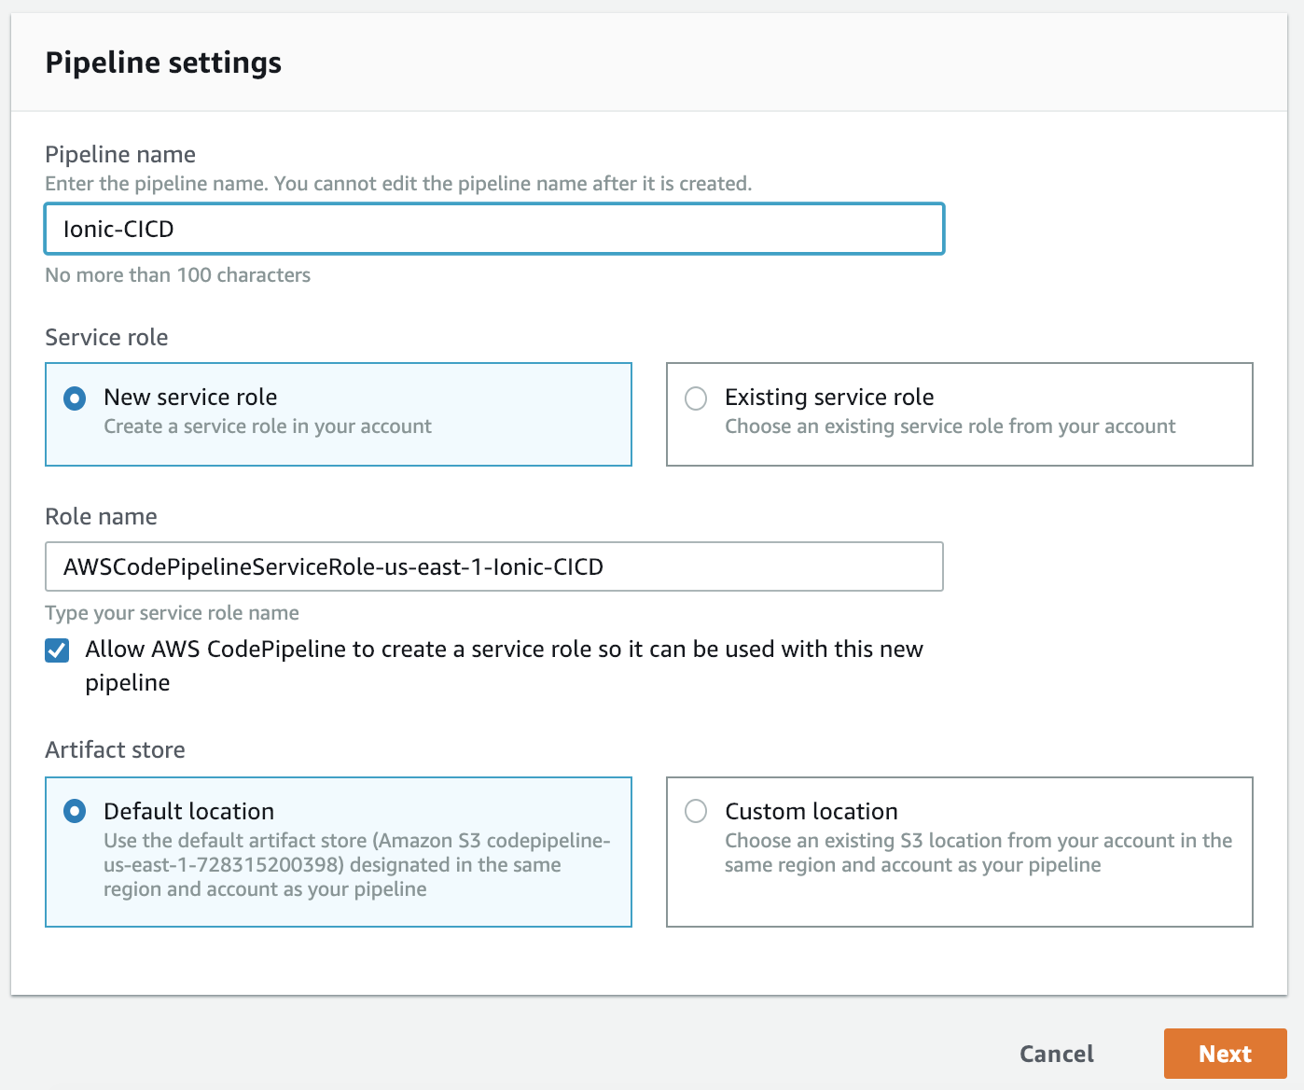The width and height of the screenshot is (1304, 1090).
Task: Proceed with the orange Next button
Action: coord(1225,1054)
